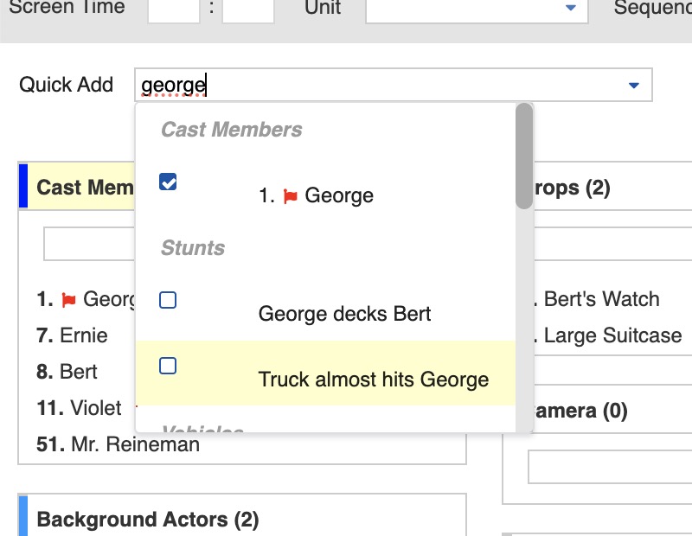Enable the 'George decks Bert' stunt checkbox

click(169, 300)
